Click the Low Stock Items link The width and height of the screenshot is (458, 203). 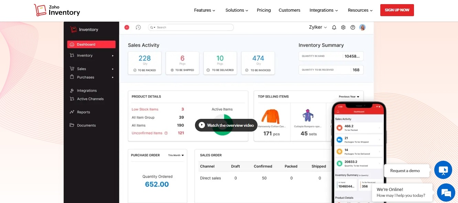[x=145, y=109]
